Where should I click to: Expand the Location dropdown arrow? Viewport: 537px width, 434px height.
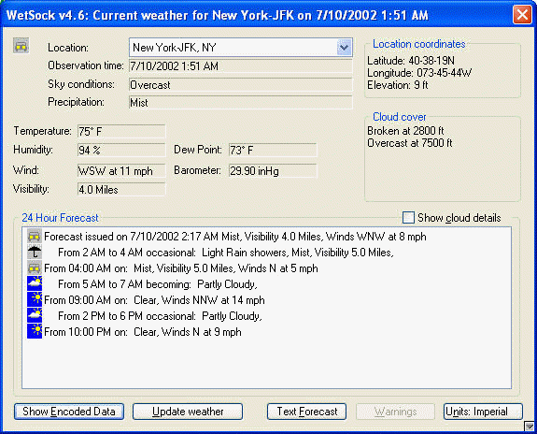(345, 48)
